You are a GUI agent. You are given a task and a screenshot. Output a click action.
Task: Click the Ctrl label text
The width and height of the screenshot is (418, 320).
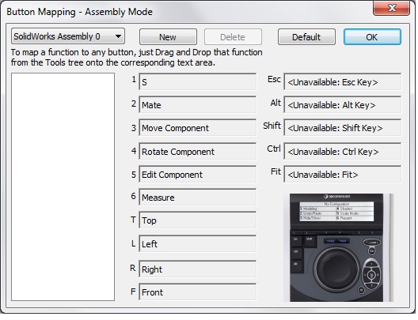(274, 149)
